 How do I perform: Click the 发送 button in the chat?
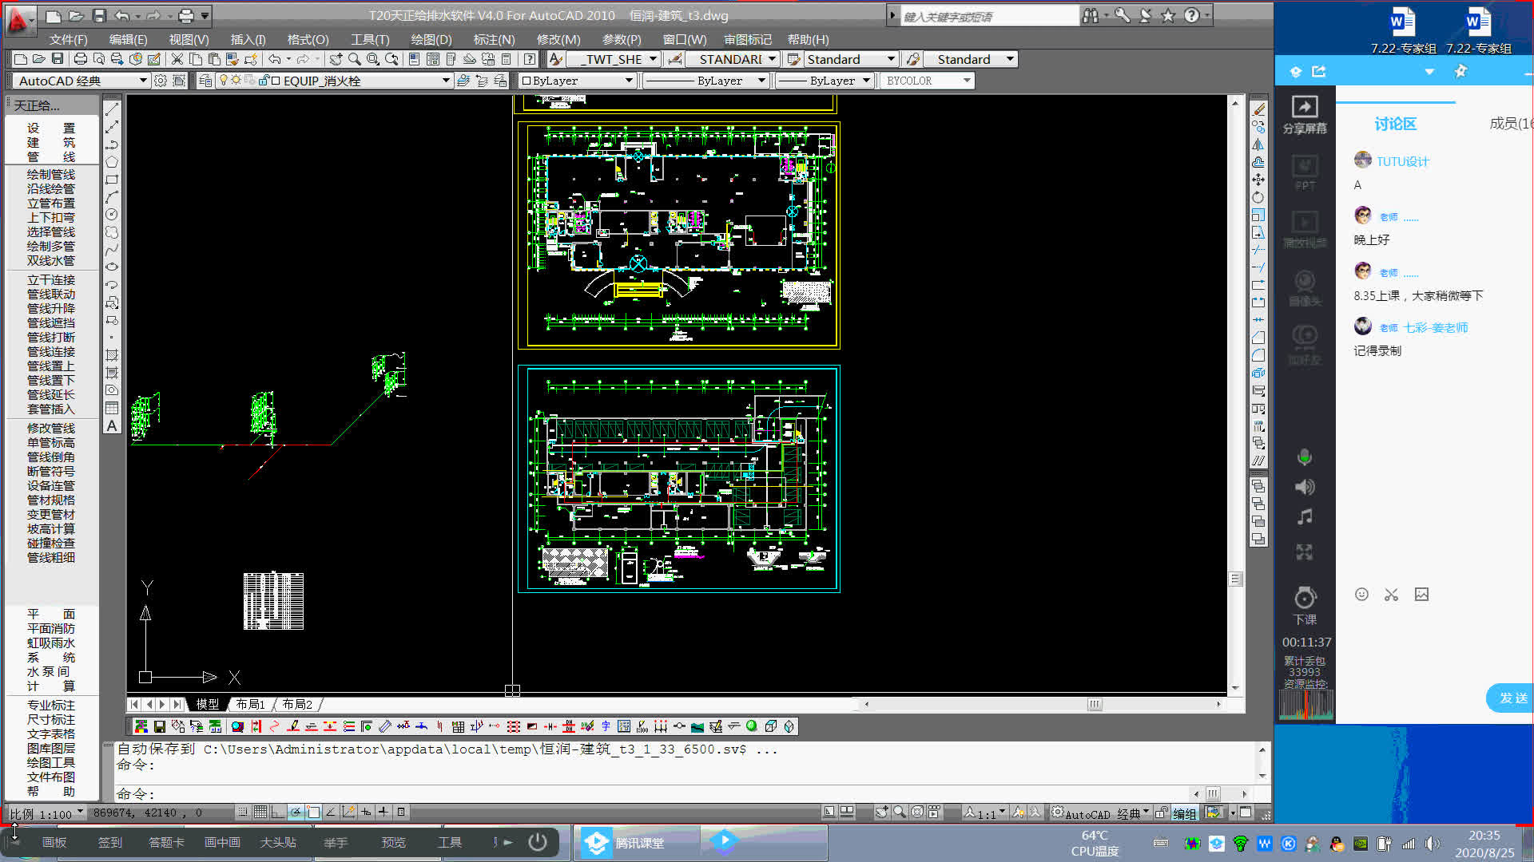point(1510,698)
